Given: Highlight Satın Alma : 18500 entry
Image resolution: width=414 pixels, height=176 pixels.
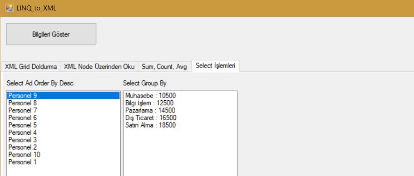Looking at the screenshot, I should coord(180,125).
